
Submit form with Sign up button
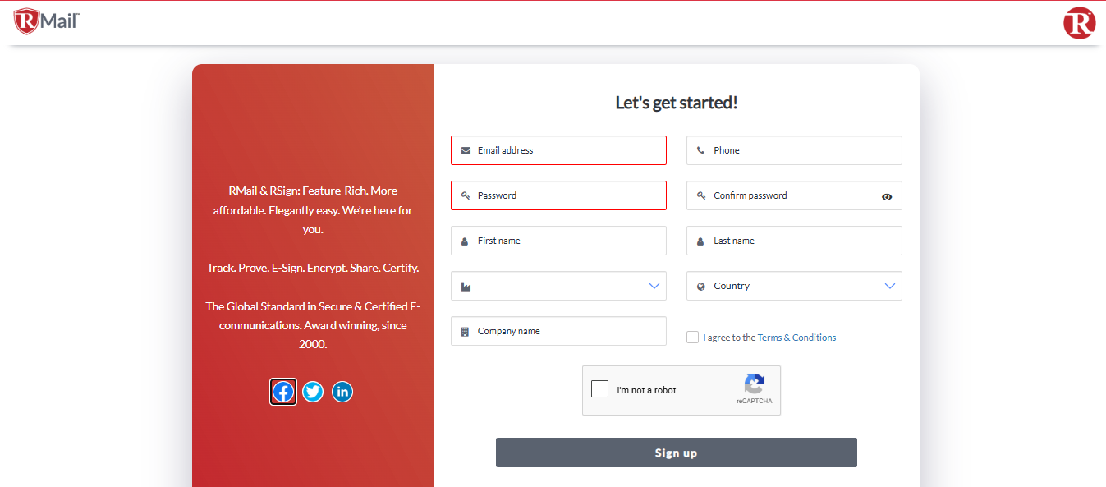tap(677, 453)
